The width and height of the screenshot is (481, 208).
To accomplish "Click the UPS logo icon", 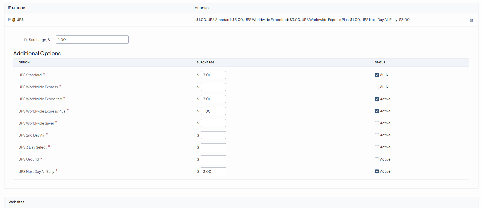I will (14, 20).
